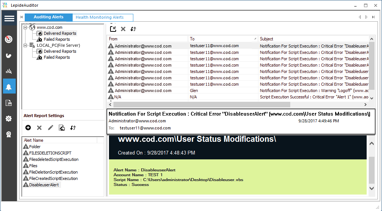Add a new alert with plus icon

pos(28,128)
